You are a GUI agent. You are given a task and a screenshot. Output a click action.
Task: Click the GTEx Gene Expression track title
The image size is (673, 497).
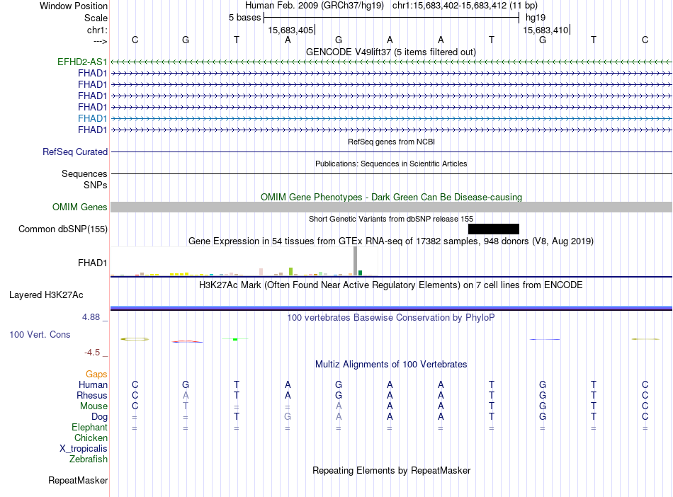point(391,241)
